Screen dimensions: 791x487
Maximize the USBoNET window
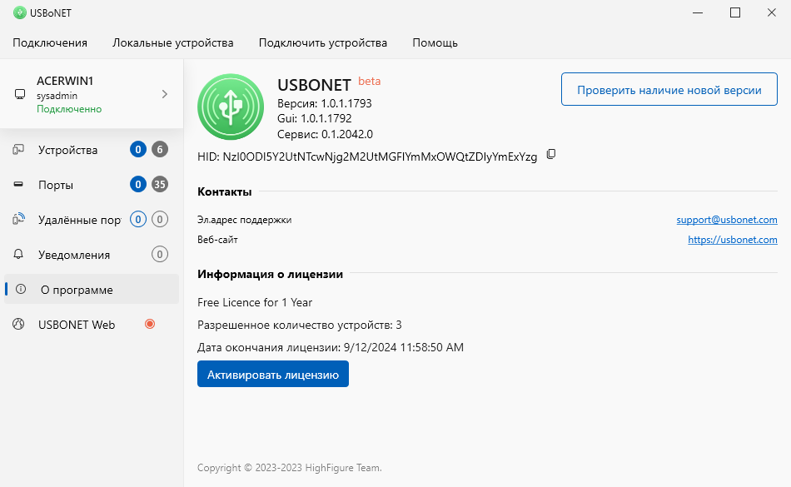coord(735,12)
